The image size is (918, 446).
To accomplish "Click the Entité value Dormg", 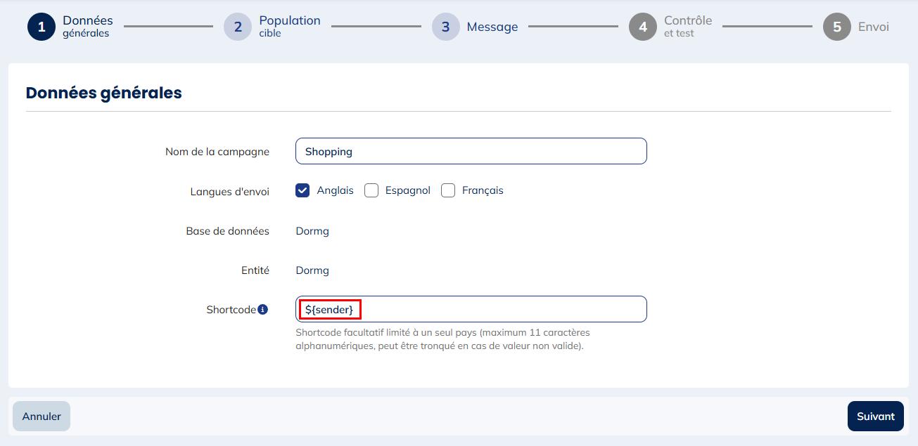I will pos(312,270).
